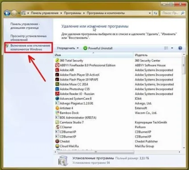Select Cloud Mail.Ru program icon
The image size is (189, 170).
57,146
